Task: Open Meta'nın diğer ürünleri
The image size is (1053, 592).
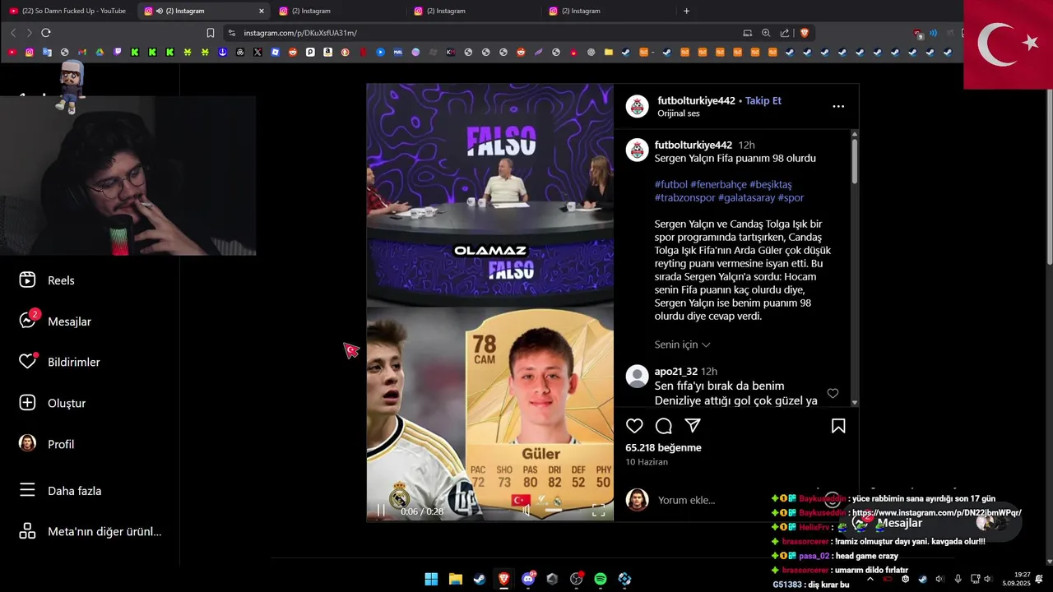Action: [x=90, y=531]
